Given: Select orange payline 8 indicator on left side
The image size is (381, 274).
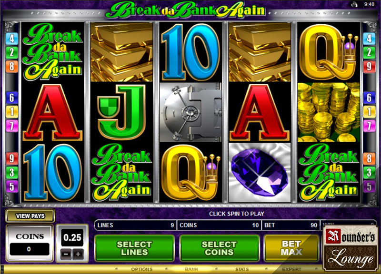Looking at the screenshot, I should point(11,66).
